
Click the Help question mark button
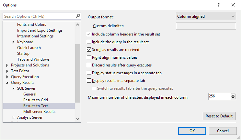coord(219,5)
